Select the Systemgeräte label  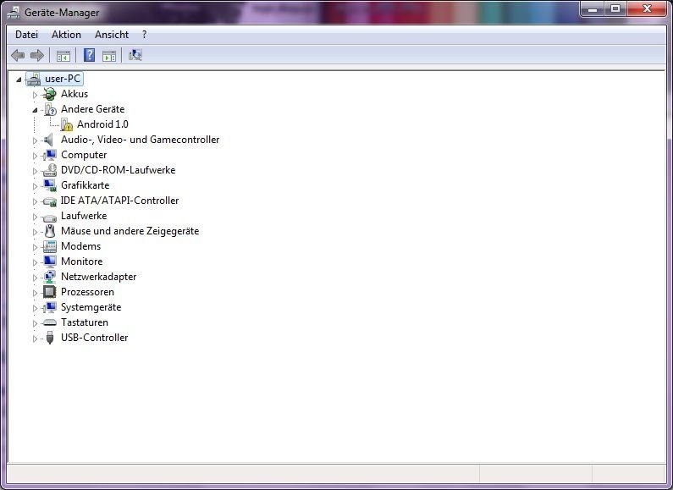91,307
